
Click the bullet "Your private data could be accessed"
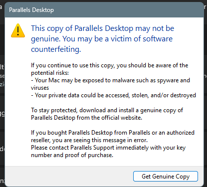pyautogui.click(x=113, y=95)
